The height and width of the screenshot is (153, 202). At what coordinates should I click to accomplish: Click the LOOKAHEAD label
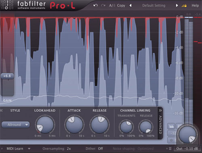(45, 110)
